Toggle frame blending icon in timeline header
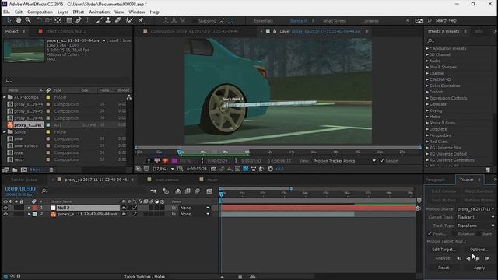 [x=188, y=191]
